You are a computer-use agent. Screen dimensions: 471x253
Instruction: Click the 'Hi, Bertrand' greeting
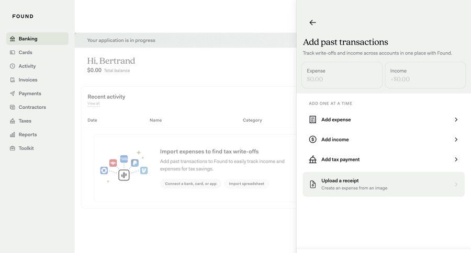(x=111, y=61)
